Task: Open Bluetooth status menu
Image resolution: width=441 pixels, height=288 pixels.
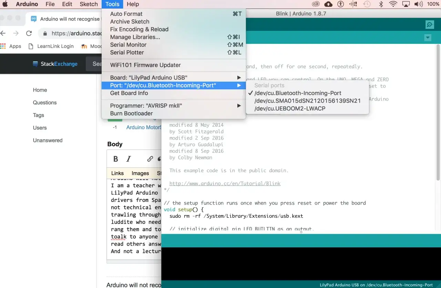Action: tap(381, 4)
